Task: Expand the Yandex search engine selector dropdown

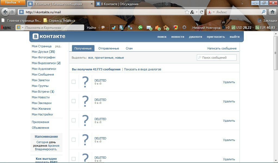Action: click(211, 12)
